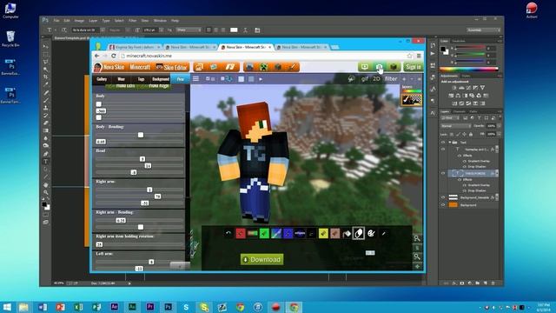Select the Horizontal Type tool in Photoshop
The height and width of the screenshot is (313, 556).
[x=46, y=162]
